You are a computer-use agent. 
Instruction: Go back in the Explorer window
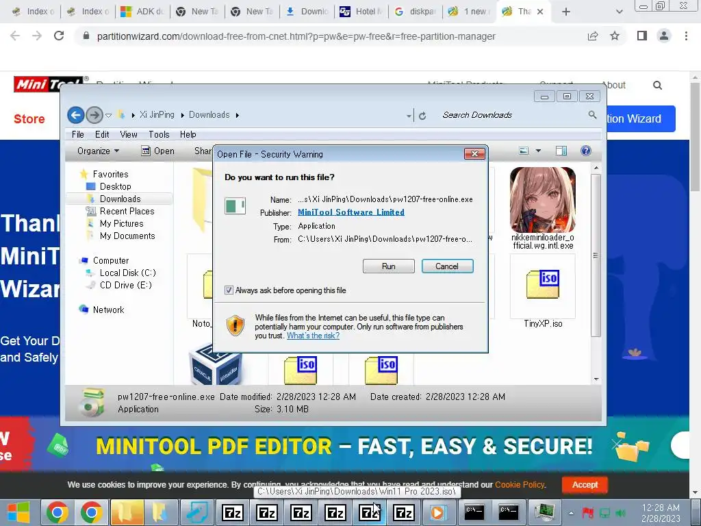76,115
